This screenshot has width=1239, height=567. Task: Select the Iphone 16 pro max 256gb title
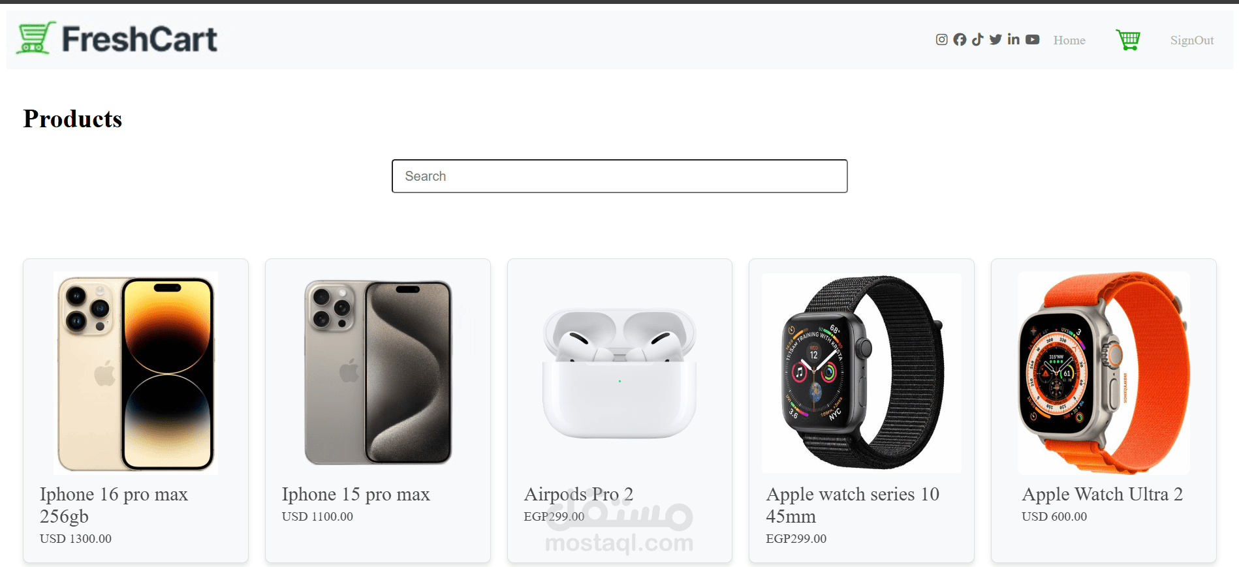click(114, 505)
